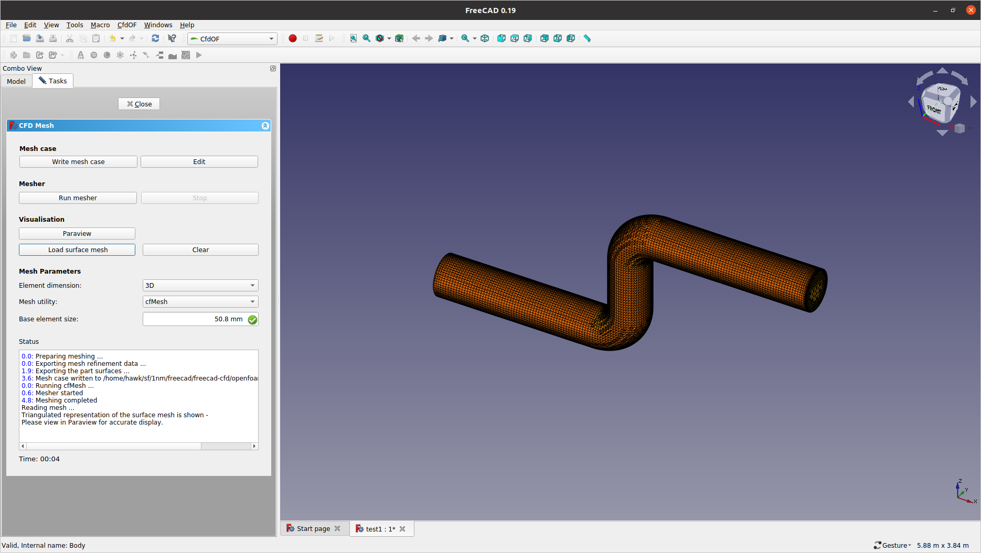Screen dimensions: 981x553
Task: Open a document with the folder icon
Action: point(27,38)
